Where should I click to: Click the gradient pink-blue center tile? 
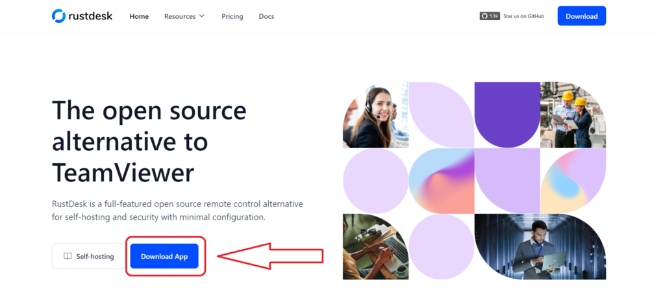[442, 181]
